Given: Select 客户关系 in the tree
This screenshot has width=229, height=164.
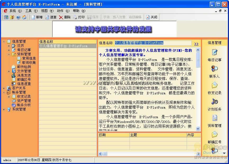Looking at the screenshot, I should click(x=19, y=88).
